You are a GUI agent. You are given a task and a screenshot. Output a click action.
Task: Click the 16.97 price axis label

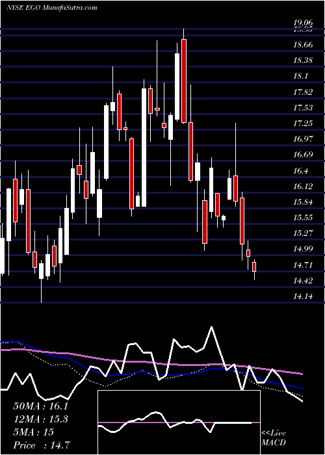coord(304,138)
